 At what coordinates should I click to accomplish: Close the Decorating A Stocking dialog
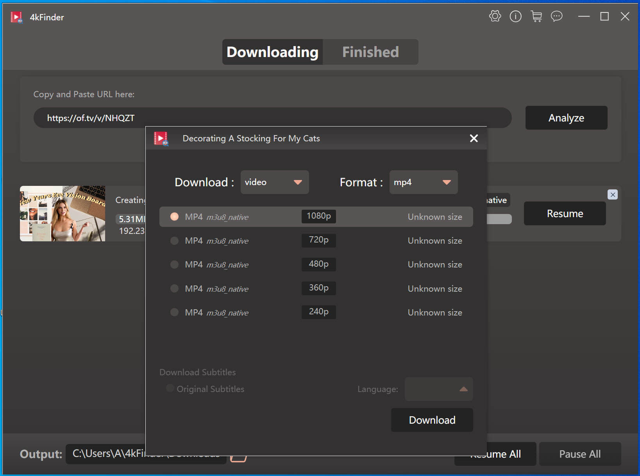click(x=474, y=138)
